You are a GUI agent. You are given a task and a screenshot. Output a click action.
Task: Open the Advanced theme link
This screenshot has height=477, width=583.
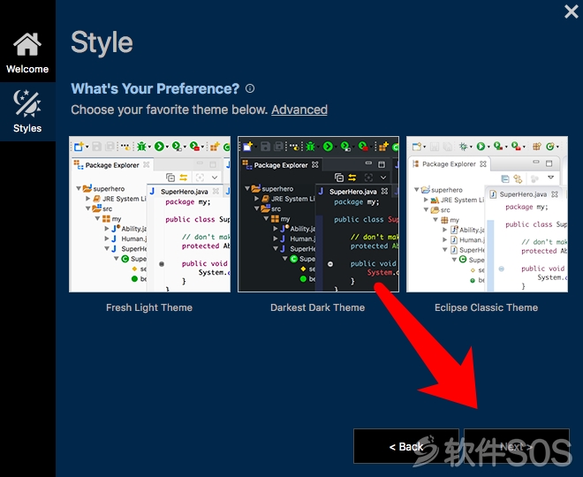(299, 110)
